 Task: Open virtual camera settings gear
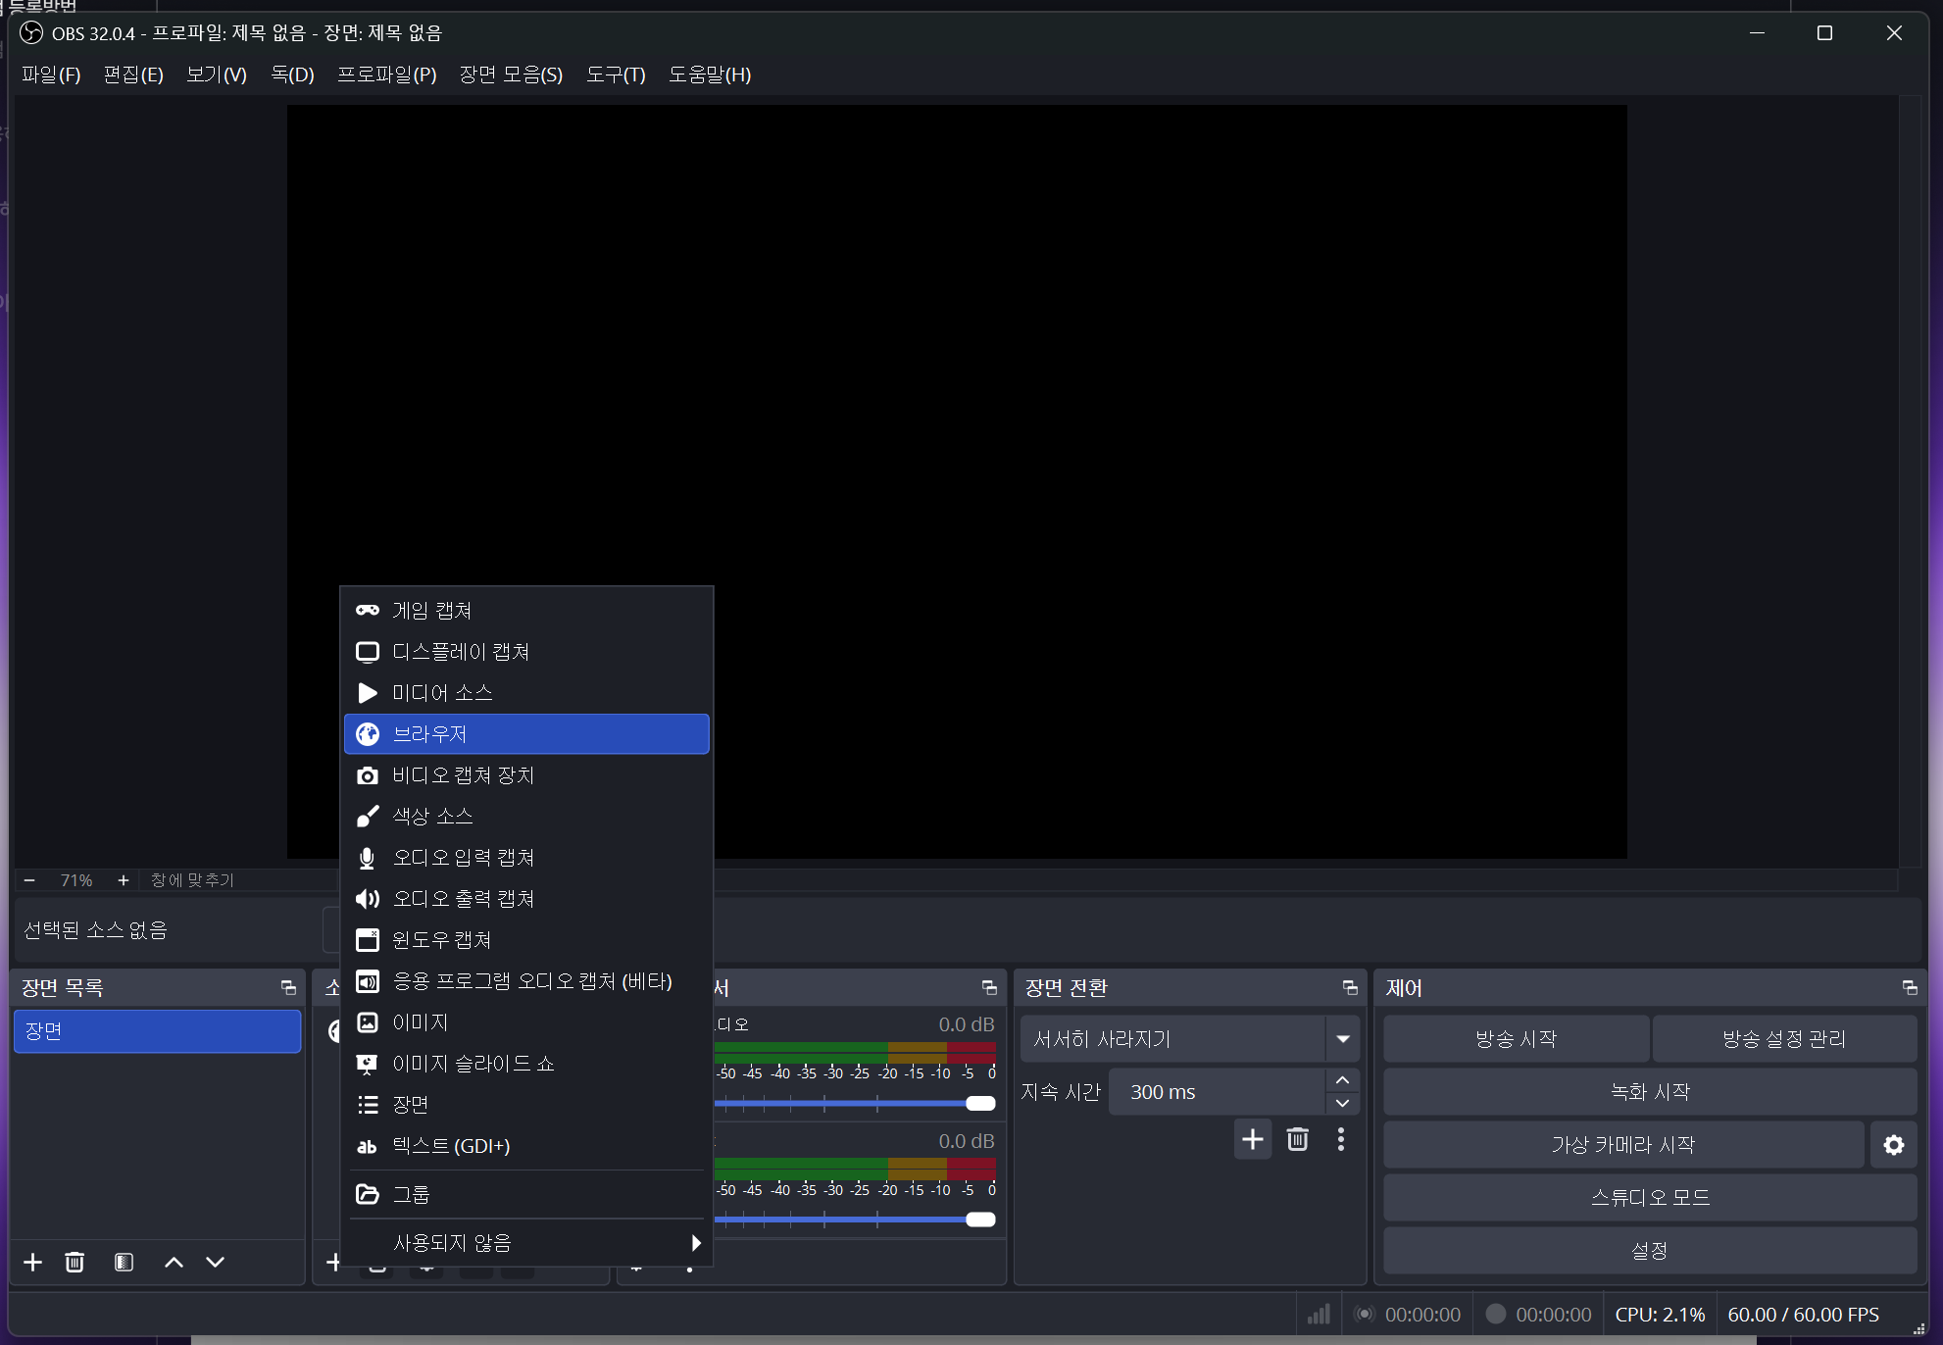coord(1893,1144)
